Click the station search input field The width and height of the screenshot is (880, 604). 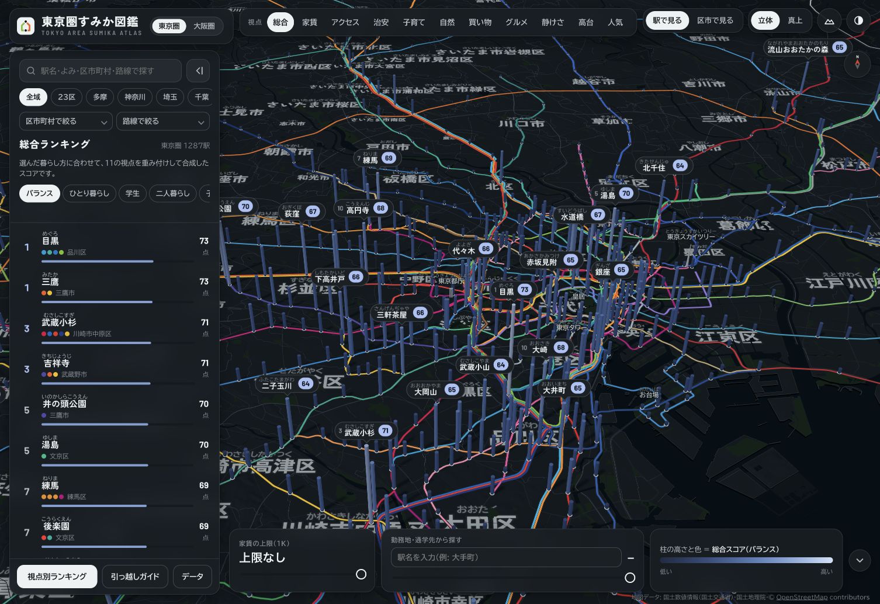(x=101, y=71)
